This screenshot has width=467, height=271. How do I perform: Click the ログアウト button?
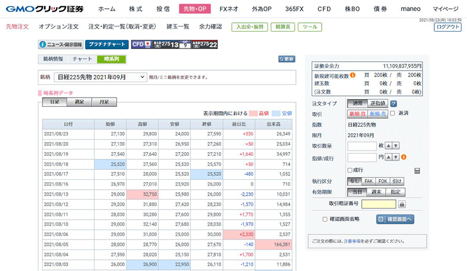click(x=448, y=27)
